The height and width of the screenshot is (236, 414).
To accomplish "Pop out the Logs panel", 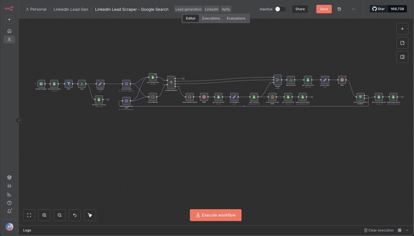I will point(400,230).
